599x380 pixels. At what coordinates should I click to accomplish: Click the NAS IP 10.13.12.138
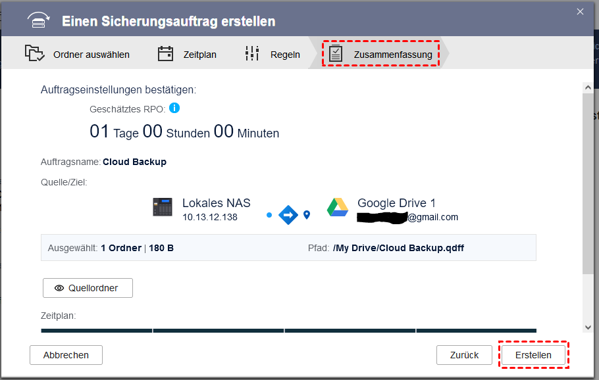pyautogui.click(x=210, y=217)
